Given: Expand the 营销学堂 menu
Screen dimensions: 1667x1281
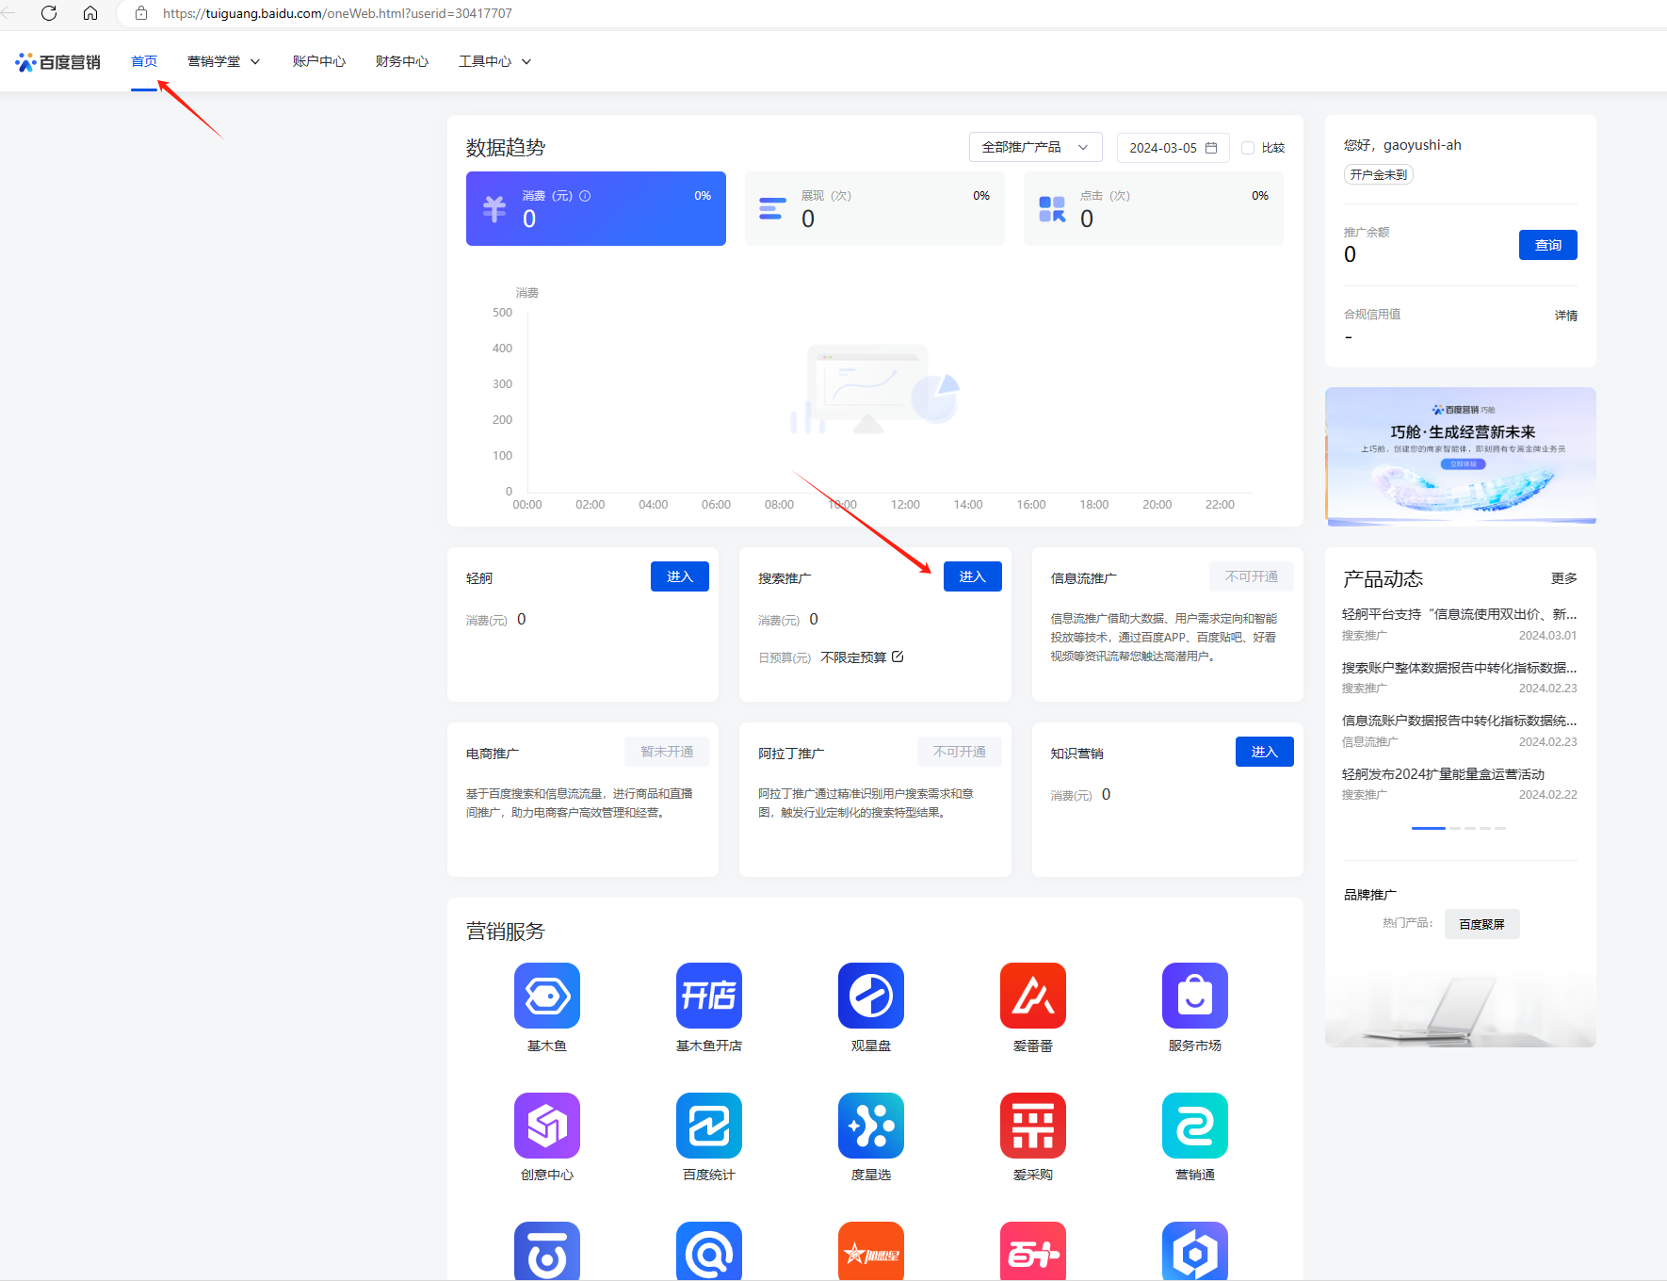Looking at the screenshot, I should (223, 61).
